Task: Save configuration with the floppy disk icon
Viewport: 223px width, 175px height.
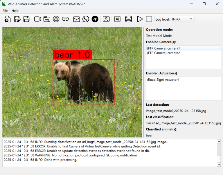Action: (26, 19)
